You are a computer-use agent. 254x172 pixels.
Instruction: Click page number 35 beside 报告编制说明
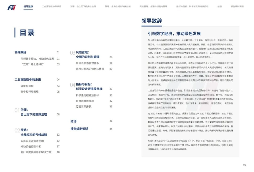[x=111, y=129]
